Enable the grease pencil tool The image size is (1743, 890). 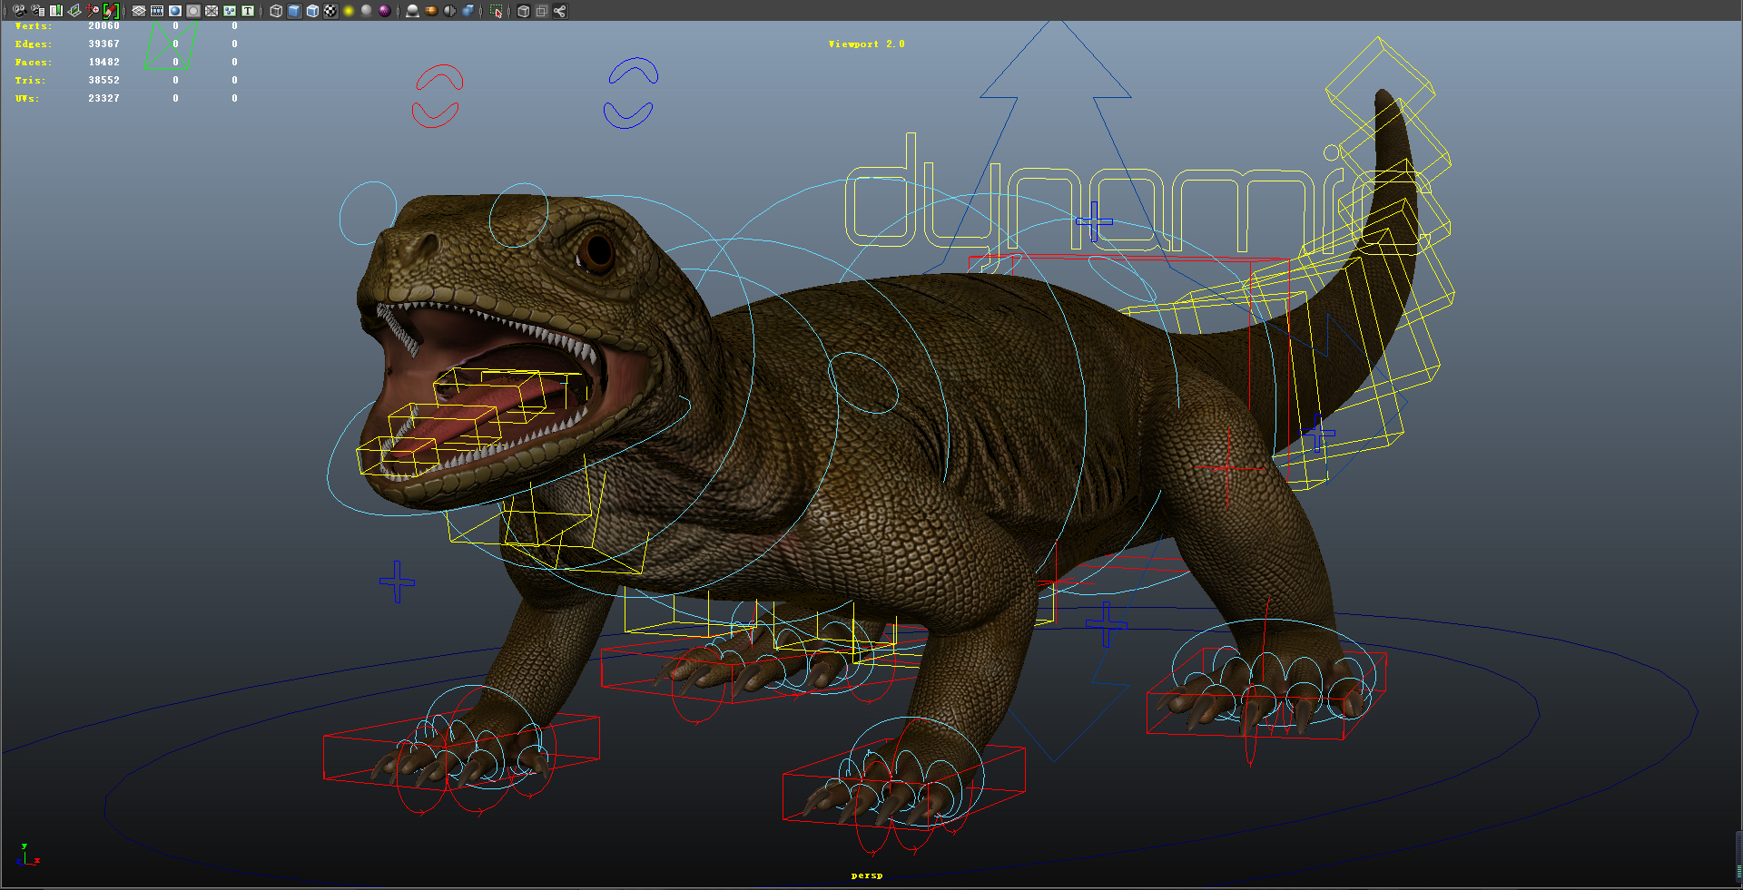111,11
